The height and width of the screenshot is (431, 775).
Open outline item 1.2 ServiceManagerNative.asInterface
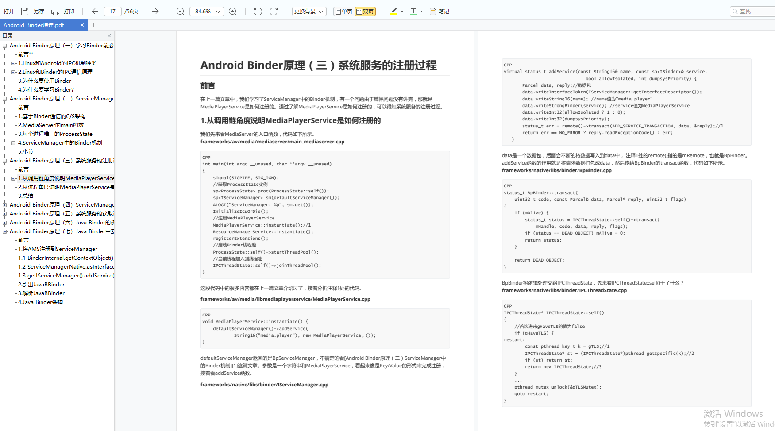66,267
